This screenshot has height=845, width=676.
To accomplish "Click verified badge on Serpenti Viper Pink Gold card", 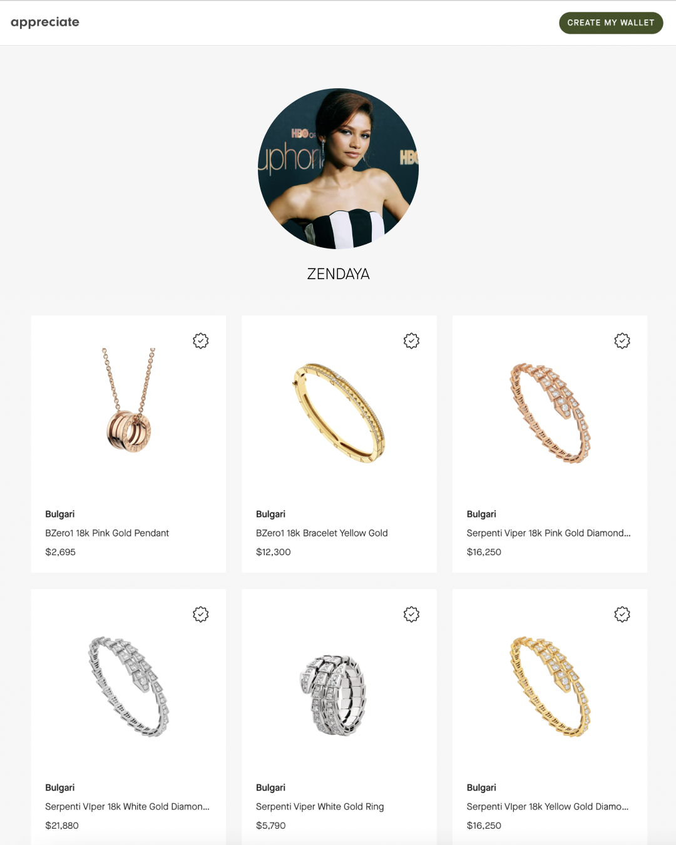I will 622,341.
